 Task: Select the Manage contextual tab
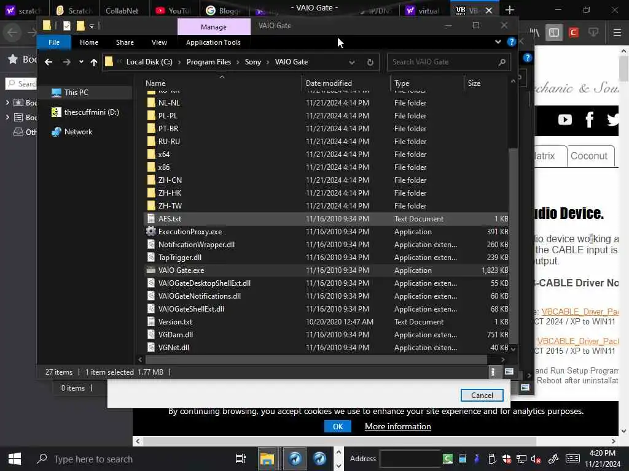[214, 27]
